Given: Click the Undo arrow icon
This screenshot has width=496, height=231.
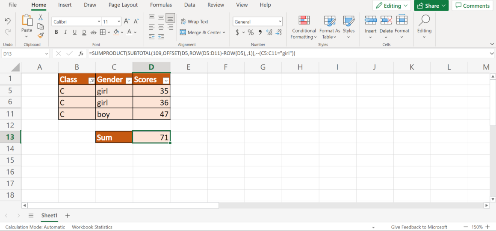Looking at the screenshot, I should click(8, 21).
